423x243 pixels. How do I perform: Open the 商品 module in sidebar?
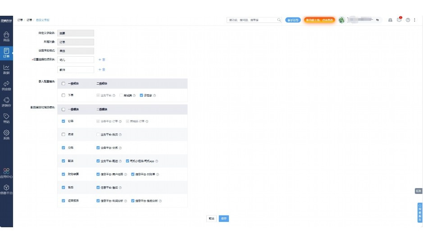(6, 36)
